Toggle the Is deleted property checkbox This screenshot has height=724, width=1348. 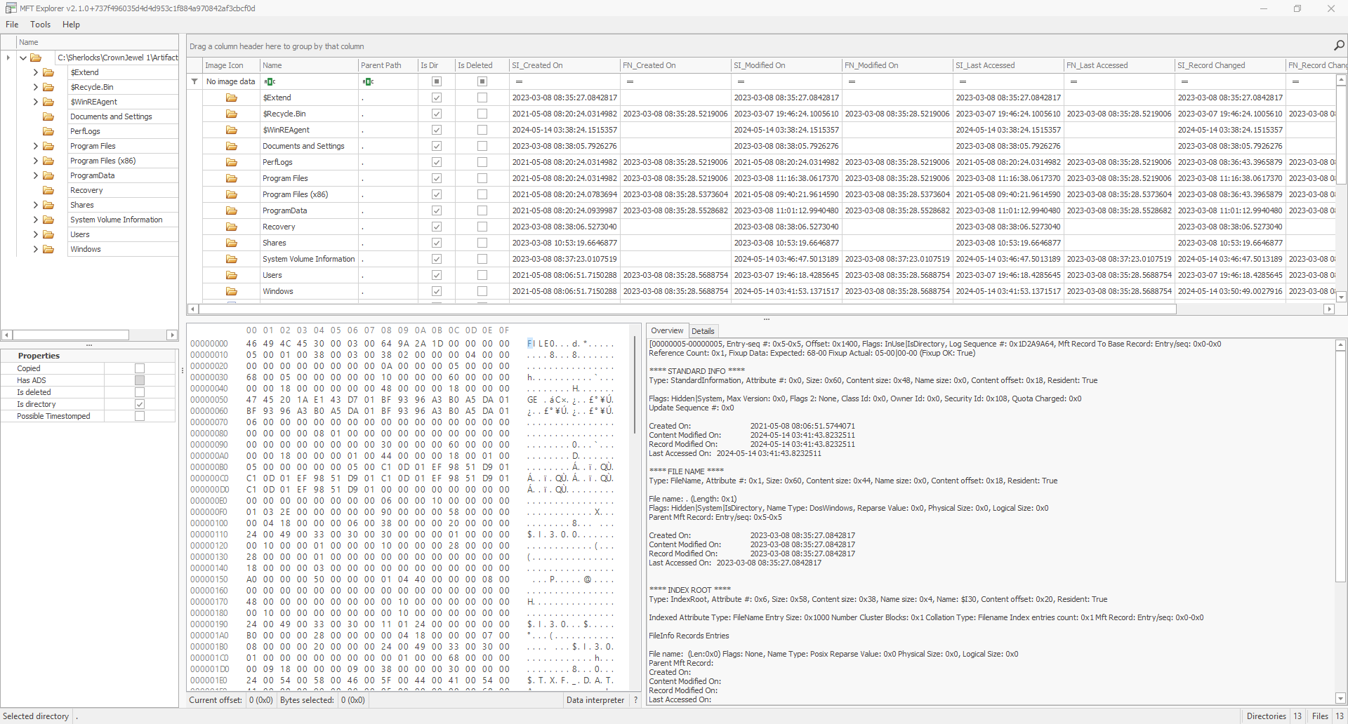(x=140, y=392)
